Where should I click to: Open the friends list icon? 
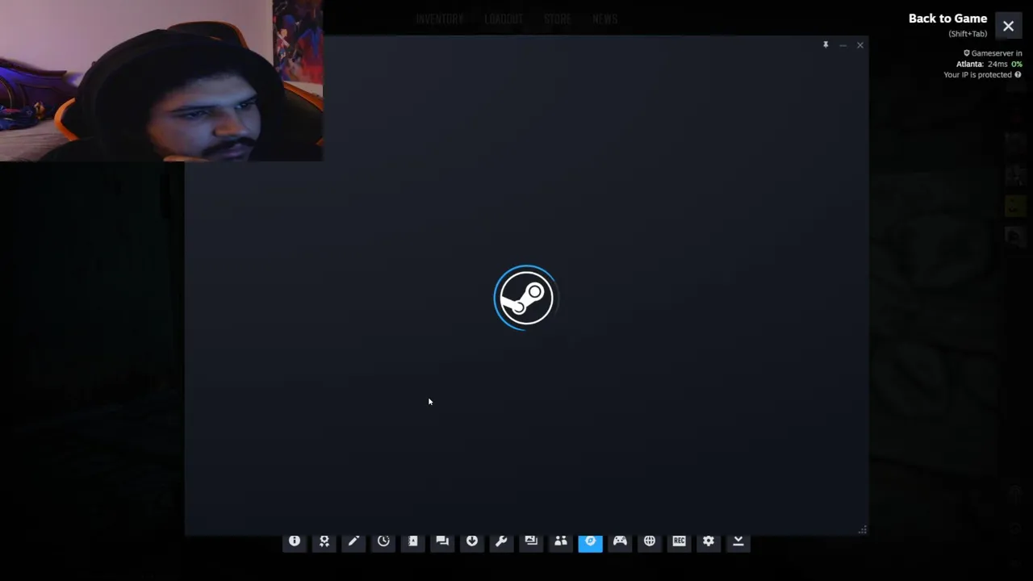561,541
